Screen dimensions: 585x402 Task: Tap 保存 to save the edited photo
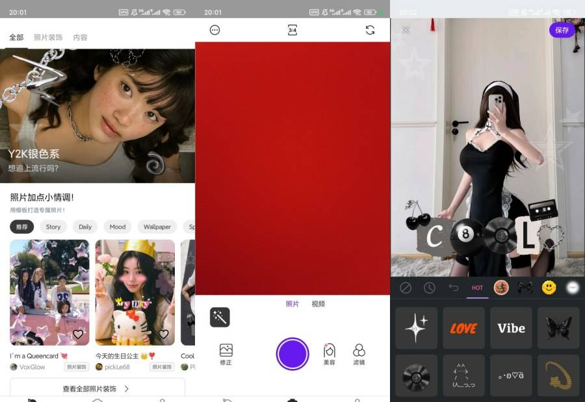click(x=562, y=30)
